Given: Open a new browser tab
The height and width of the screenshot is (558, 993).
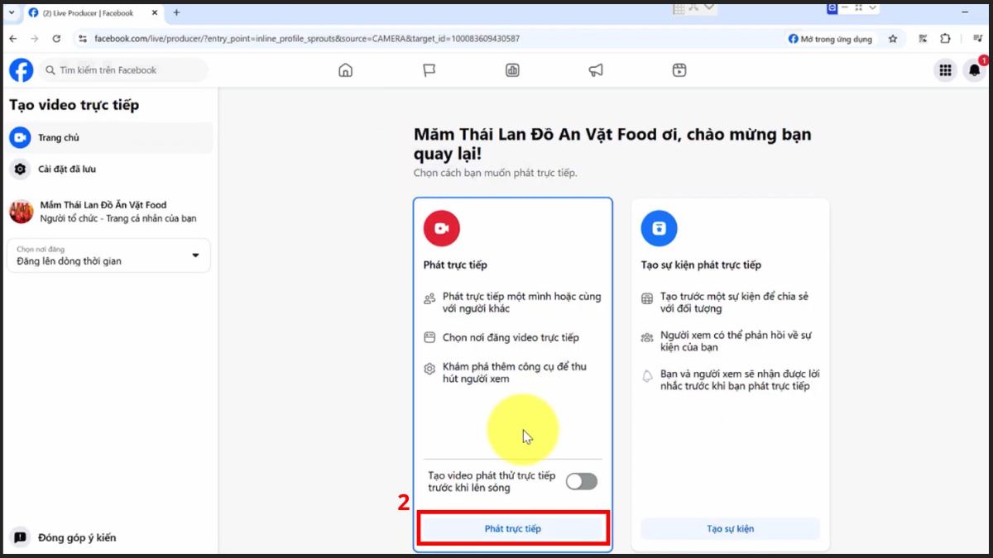Looking at the screenshot, I should click(x=176, y=12).
